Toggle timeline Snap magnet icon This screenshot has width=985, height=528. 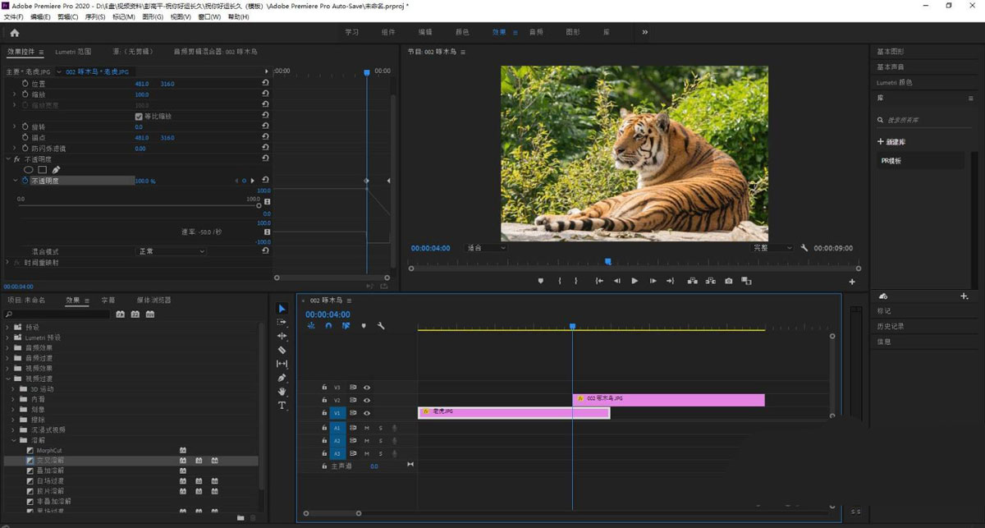coord(328,326)
